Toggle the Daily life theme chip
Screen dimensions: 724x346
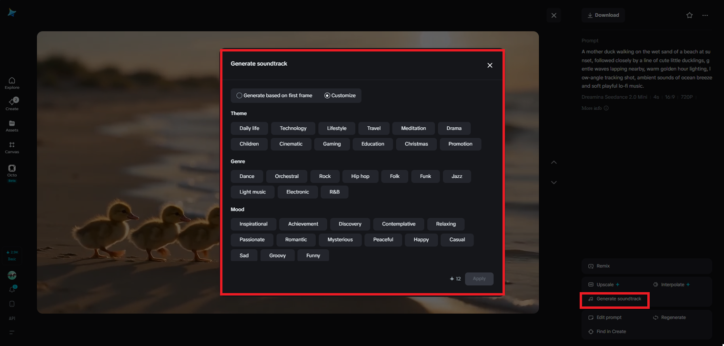coord(249,128)
